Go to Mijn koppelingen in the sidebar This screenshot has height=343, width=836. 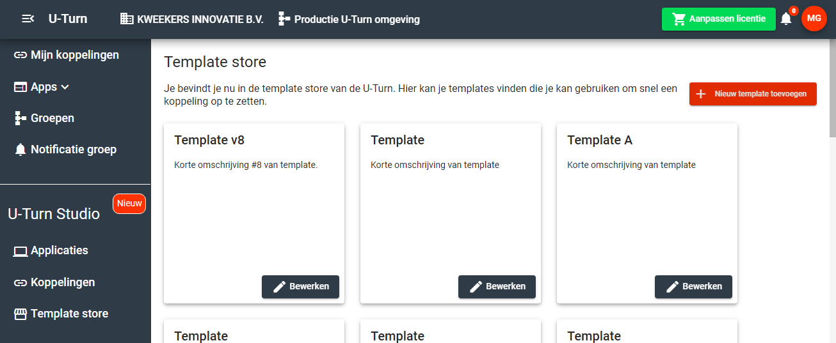(74, 55)
